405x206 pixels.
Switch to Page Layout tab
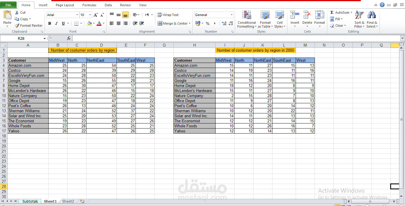[65, 5]
